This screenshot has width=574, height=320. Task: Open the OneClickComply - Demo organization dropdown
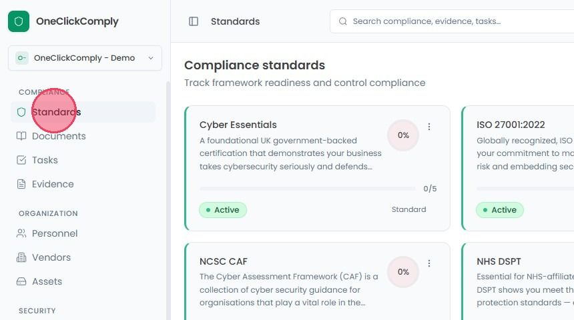coord(85,58)
